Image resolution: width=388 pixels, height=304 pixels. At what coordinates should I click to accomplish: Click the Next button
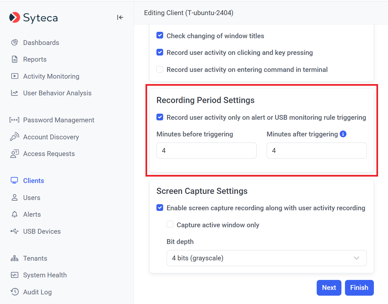(329, 288)
